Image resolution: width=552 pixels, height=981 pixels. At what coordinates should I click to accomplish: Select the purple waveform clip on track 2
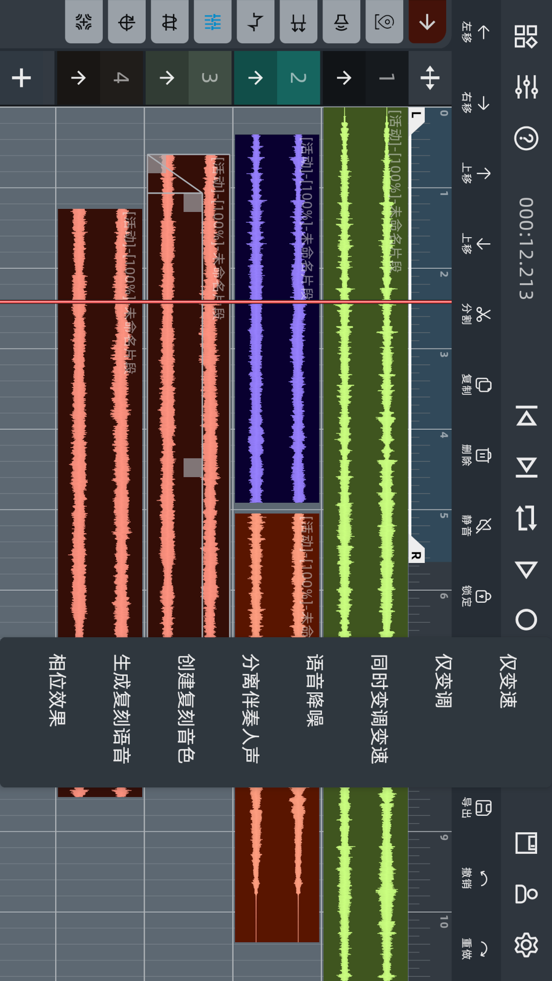(277, 319)
